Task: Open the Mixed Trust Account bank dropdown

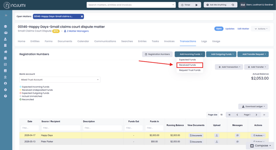Action: pos(60,80)
